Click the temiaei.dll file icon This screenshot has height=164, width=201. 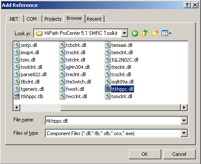(x=107, y=45)
